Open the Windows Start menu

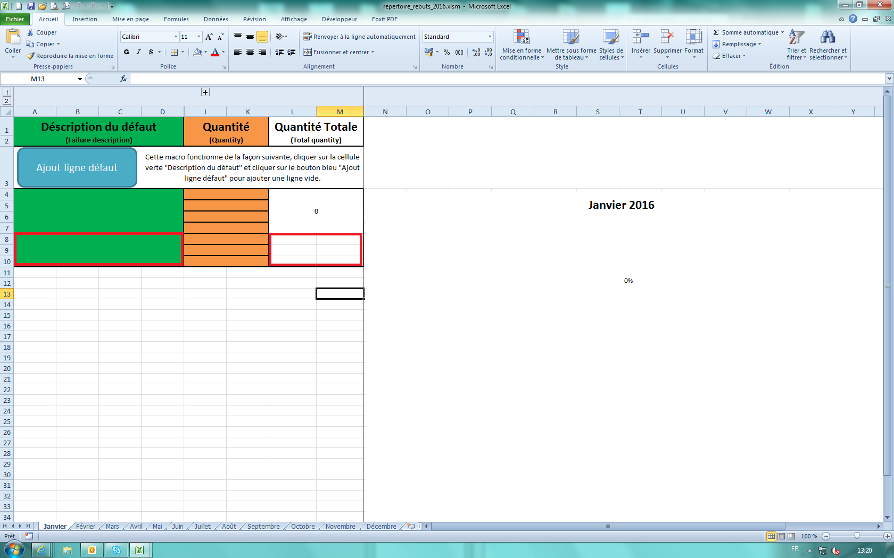[14, 549]
